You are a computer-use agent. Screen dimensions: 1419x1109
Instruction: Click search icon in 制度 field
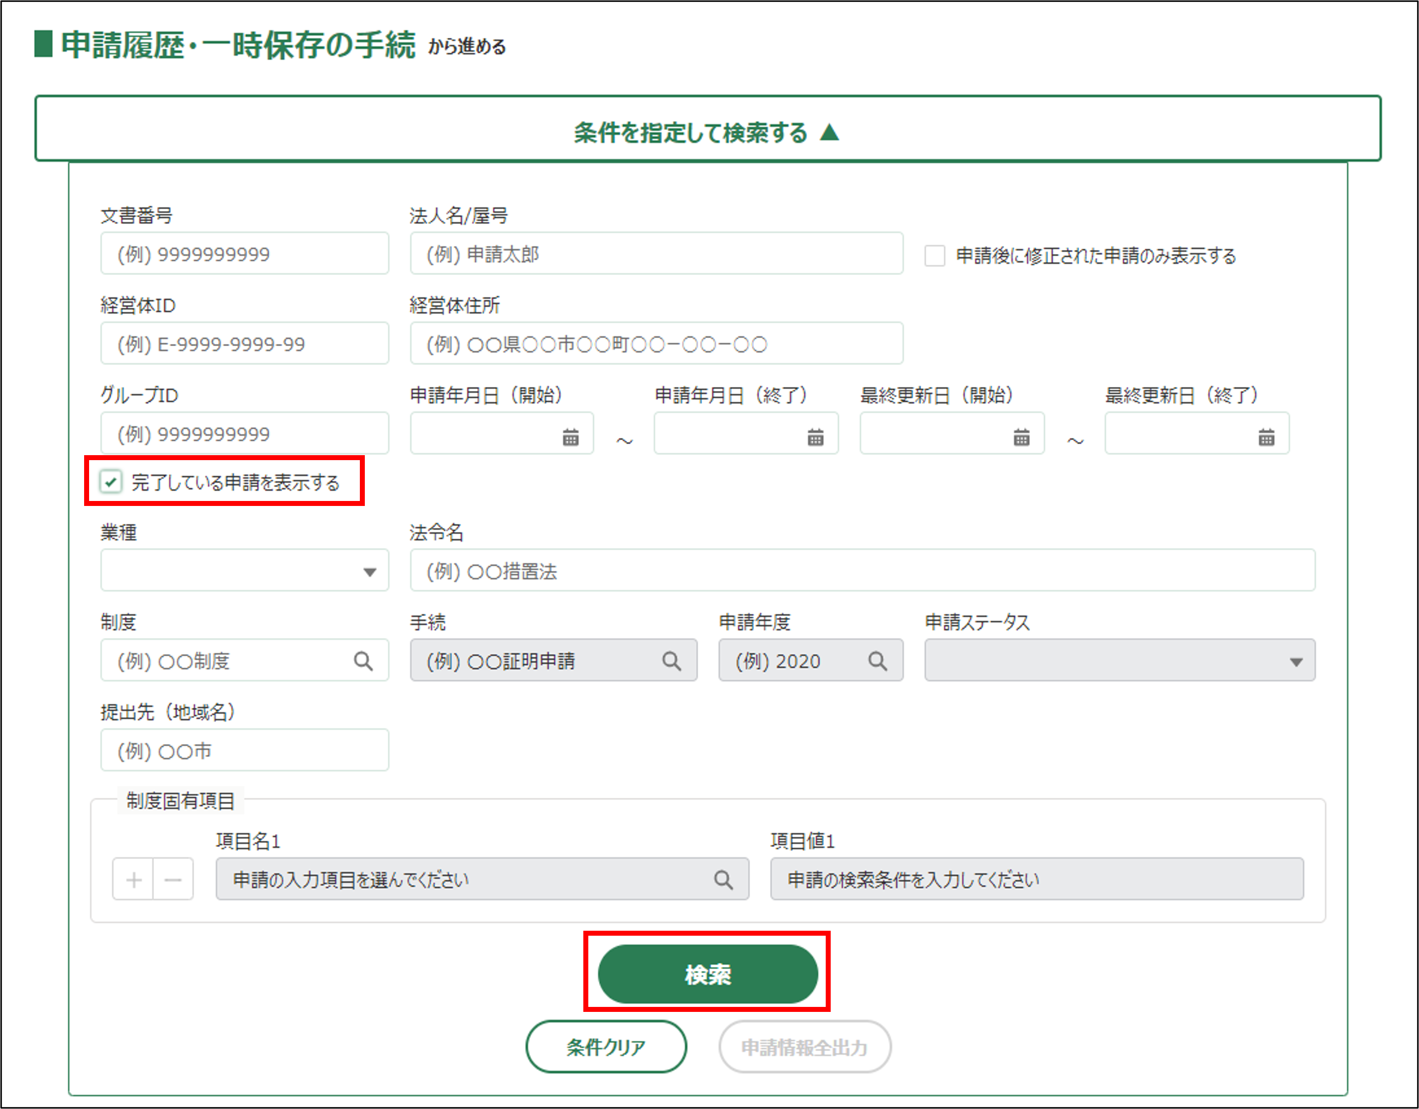tap(363, 661)
